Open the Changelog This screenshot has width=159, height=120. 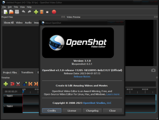pyautogui.click(x=92, y=110)
